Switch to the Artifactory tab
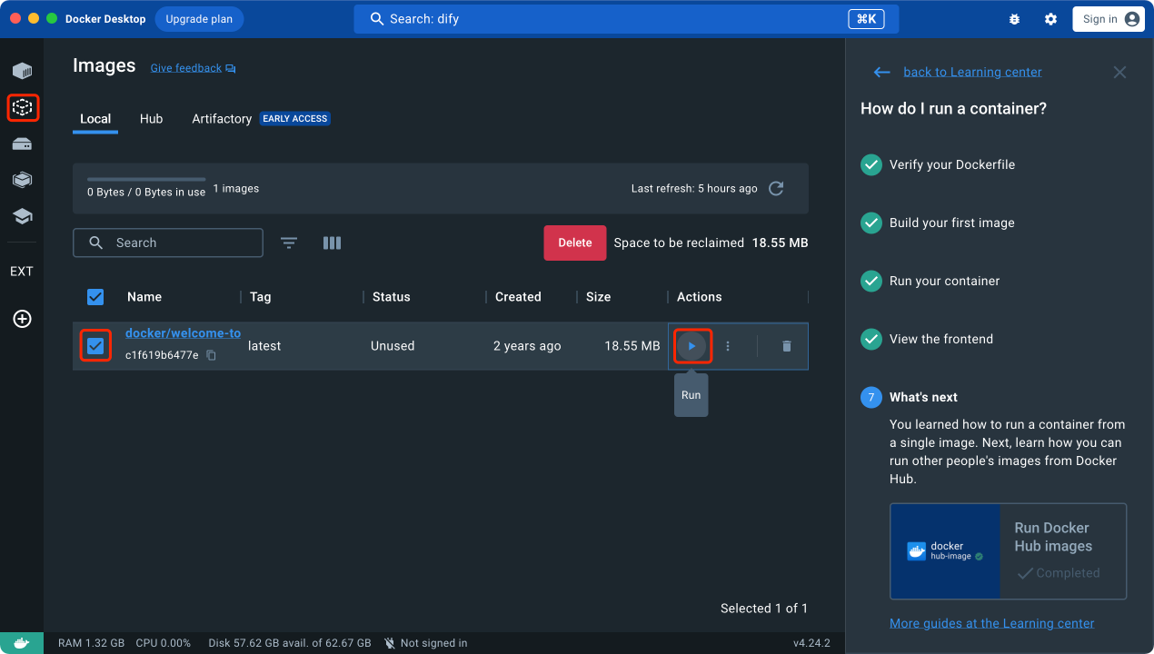Image resolution: width=1154 pixels, height=654 pixels. tap(222, 119)
